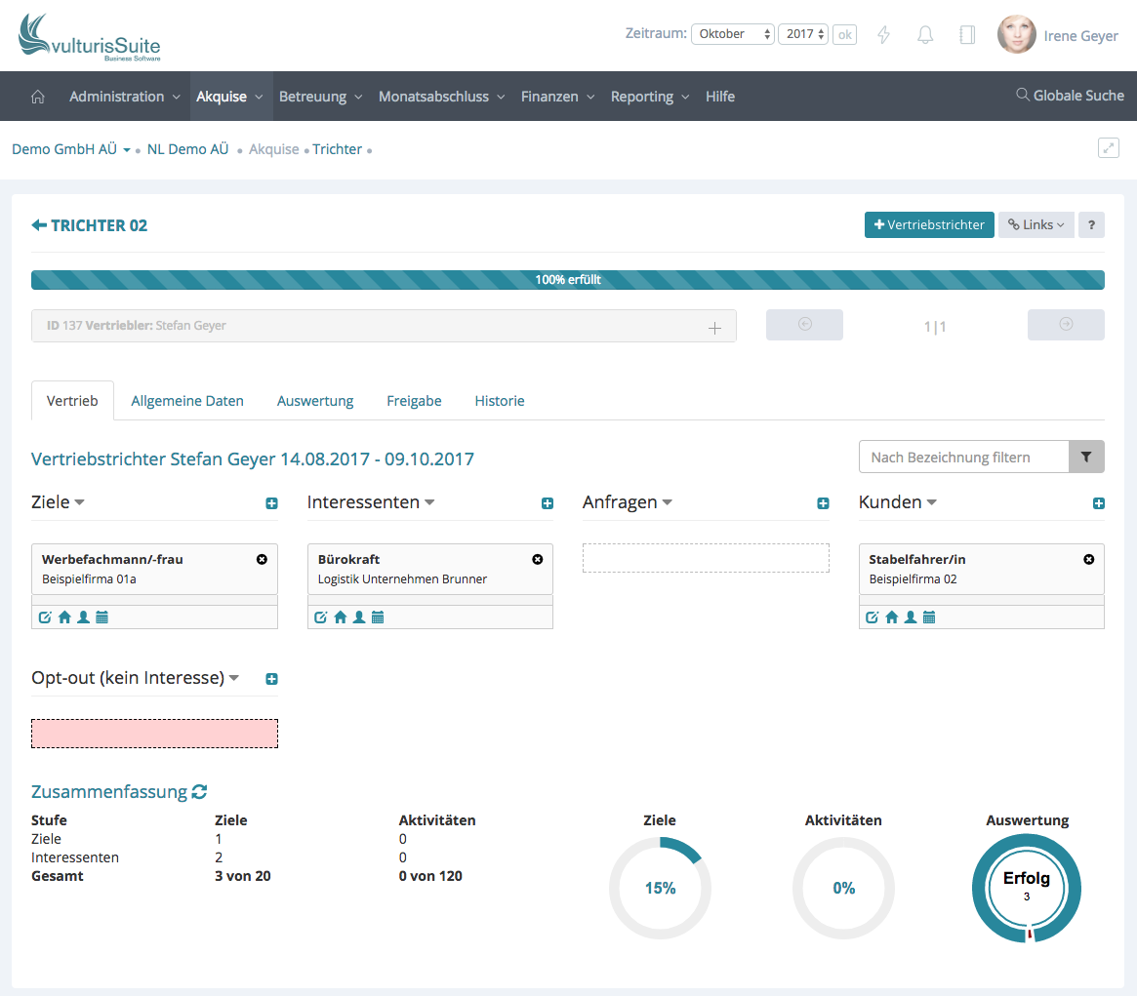Click the fullscreen expand icon

click(x=1108, y=148)
